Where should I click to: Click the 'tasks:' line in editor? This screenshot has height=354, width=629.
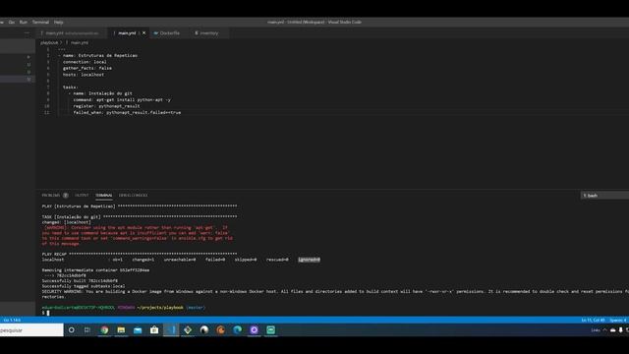point(70,88)
